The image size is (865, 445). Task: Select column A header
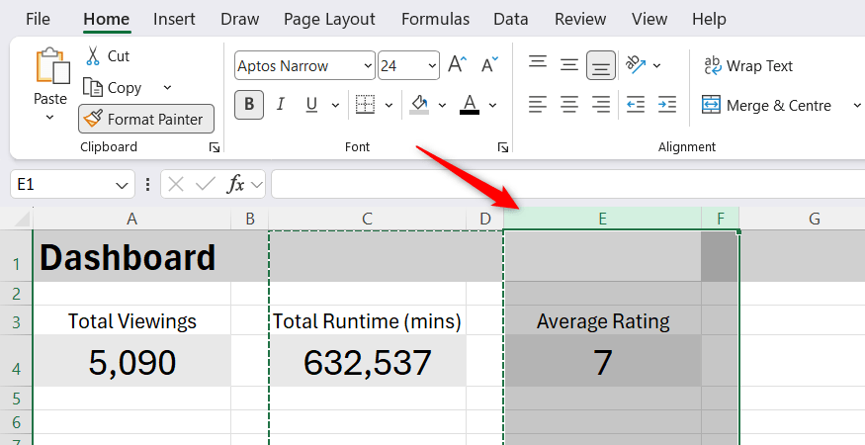131,219
